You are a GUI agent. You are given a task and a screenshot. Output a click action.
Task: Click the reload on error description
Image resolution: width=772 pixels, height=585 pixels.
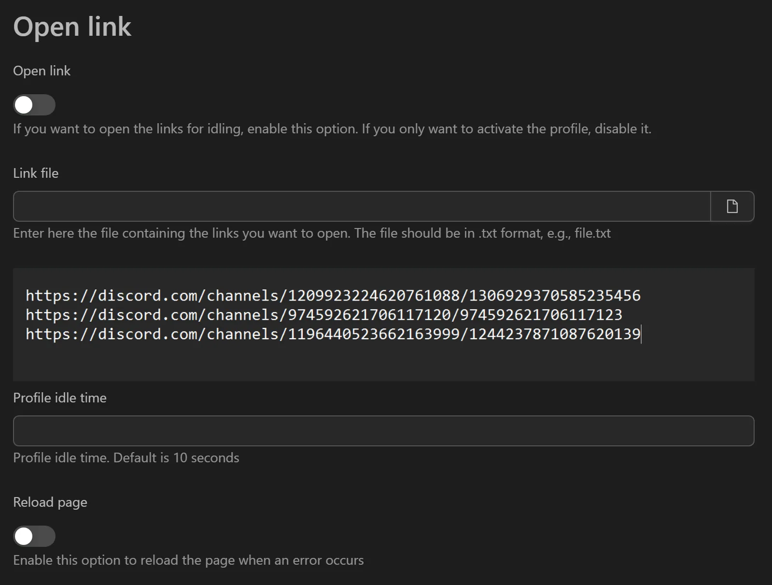(x=188, y=560)
